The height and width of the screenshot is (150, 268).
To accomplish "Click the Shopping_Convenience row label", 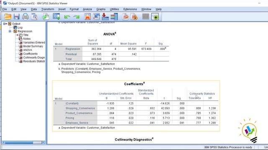I will coord(80,108).
